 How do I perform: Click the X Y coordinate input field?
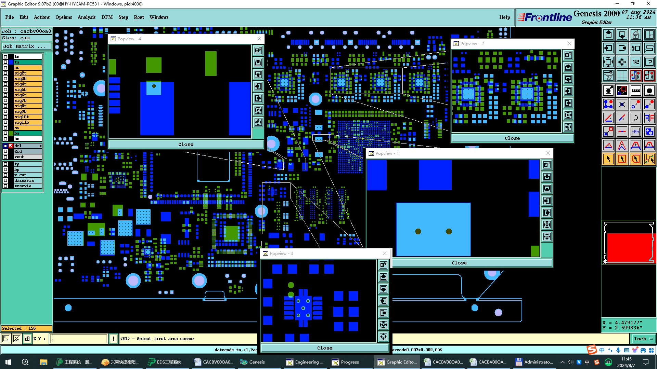pyautogui.click(x=79, y=339)
